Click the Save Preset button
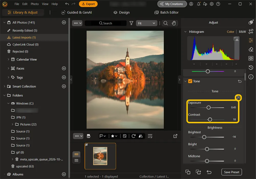 pos(231,172)
